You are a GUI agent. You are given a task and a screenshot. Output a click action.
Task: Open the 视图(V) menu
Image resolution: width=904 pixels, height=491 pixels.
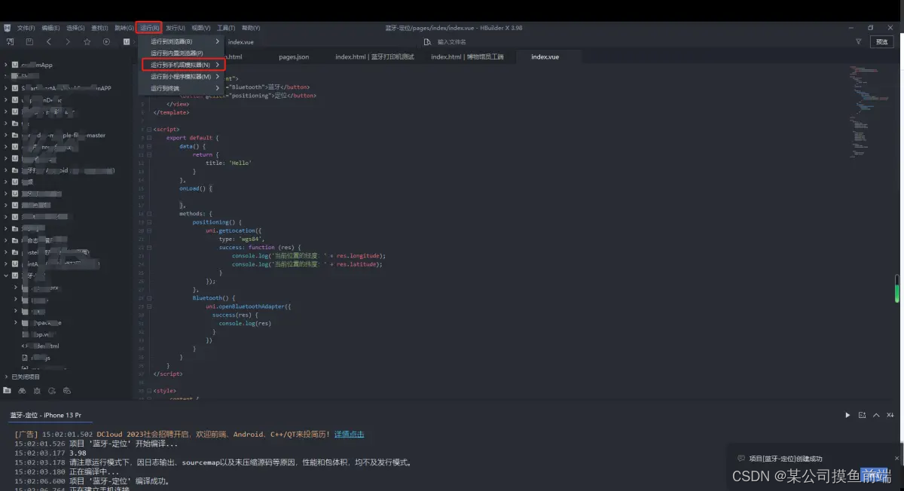201,28
